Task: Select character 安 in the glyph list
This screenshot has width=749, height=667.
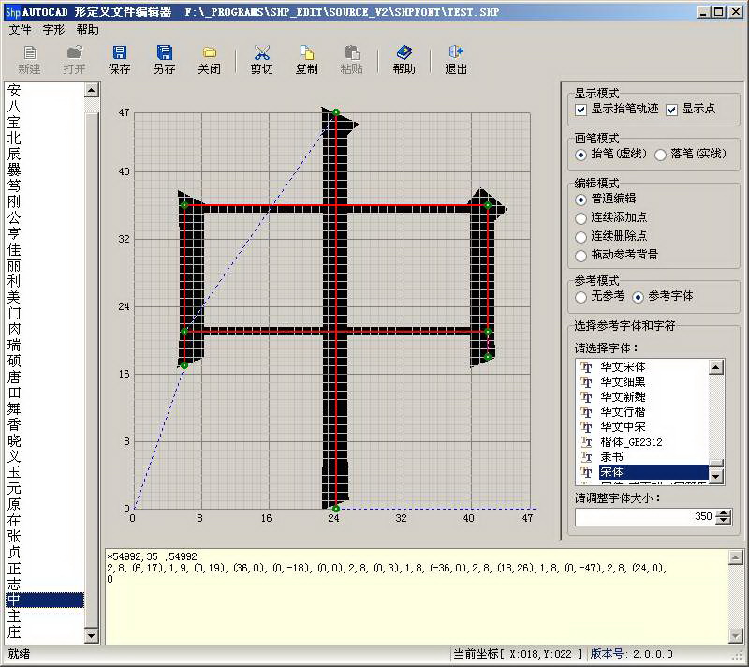Action: click(x=14, y=90)
